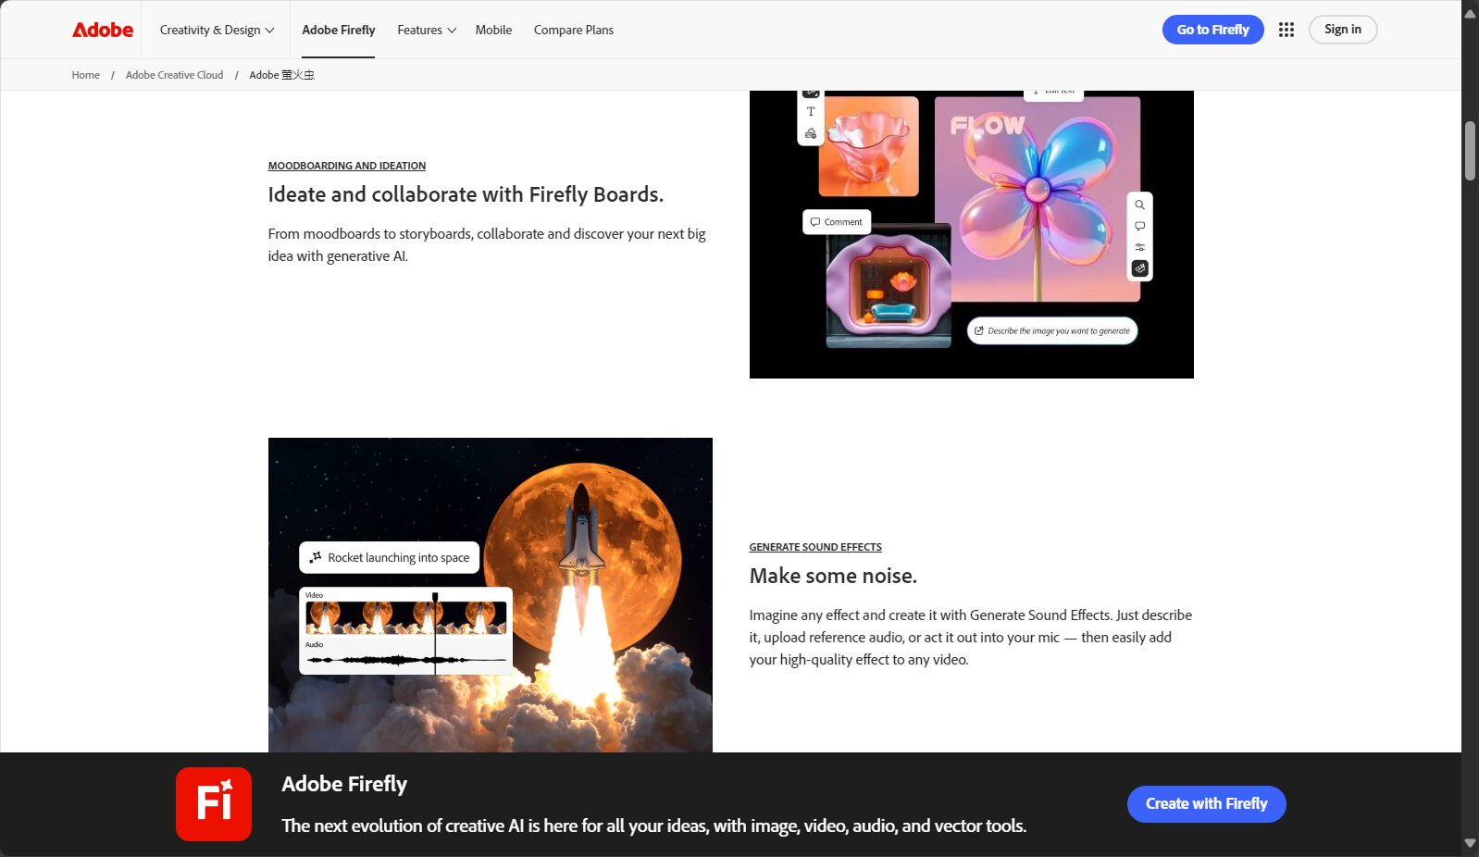Open the Adobe Creative Cloud breadcrumb
The height and width of the screenshot is (857, 1479).
coord(174,75)
